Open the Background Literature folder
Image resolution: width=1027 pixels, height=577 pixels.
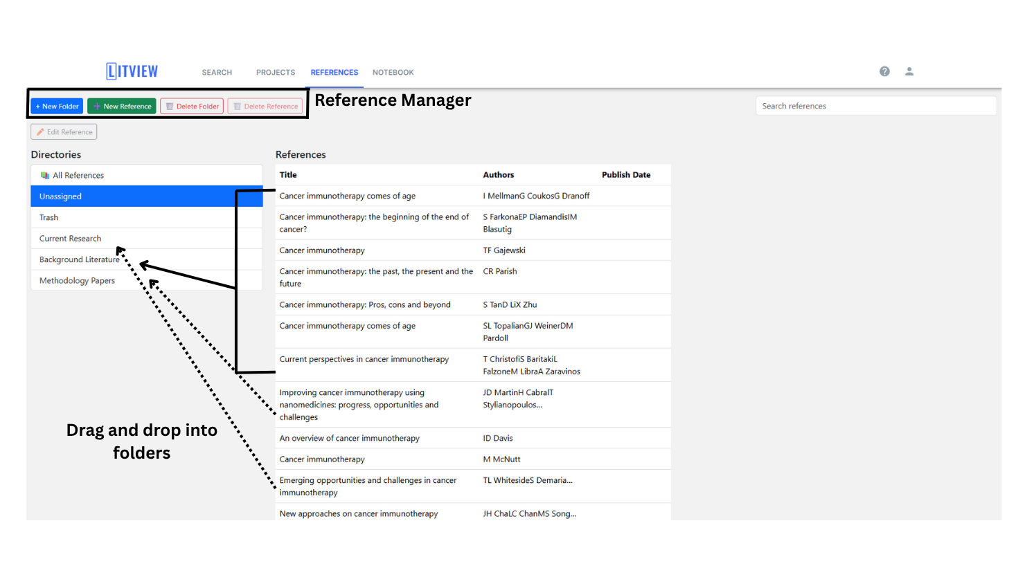coord(147,259)
